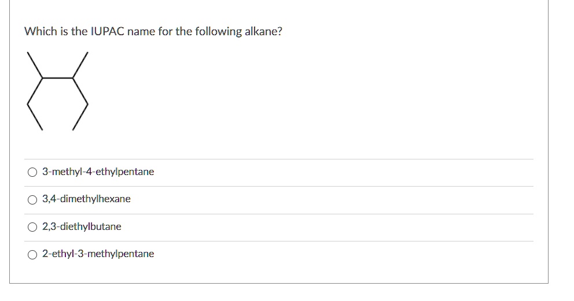
Task: Click the word "Which" starting the question
Action: pyautogui.click(x=39, y=32)
